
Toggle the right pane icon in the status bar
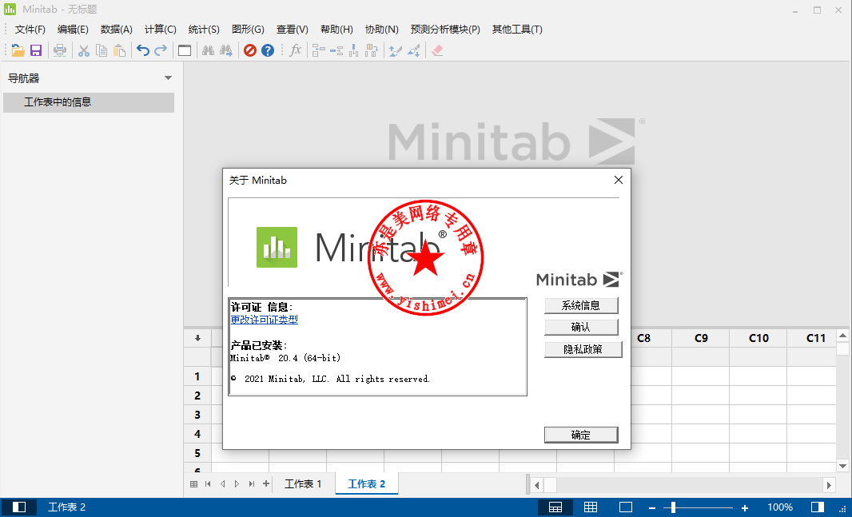(817, 507)
